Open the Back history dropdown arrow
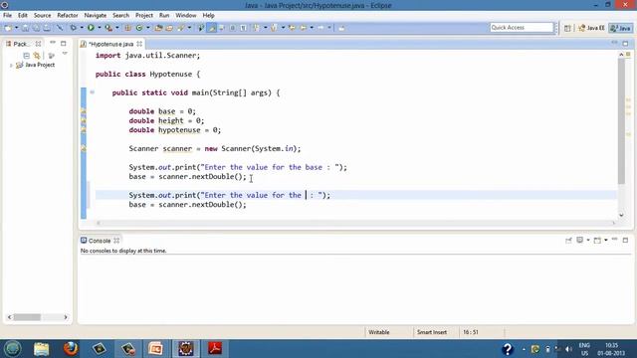 click(312, 28)
